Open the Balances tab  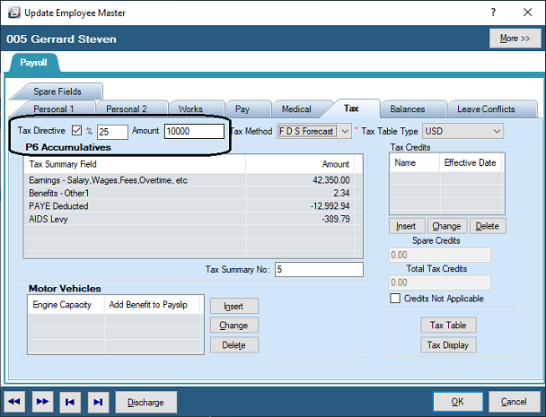[x=408, y=109]
